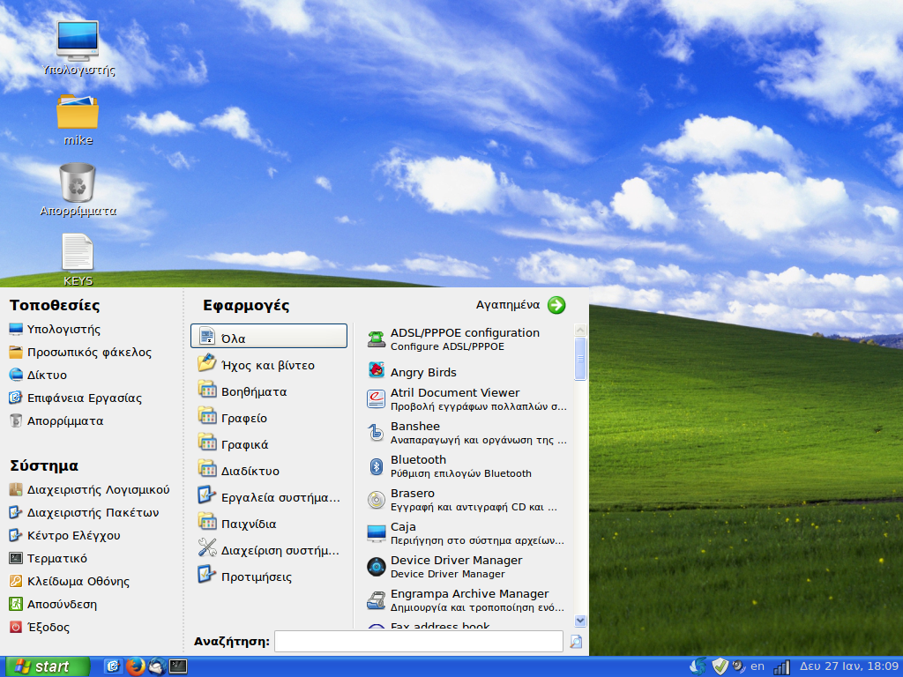The width and height of the screenshot is (903, 677).
Task: Open the Απορρίμματα trash desktop icon
Action: point(78,189)
